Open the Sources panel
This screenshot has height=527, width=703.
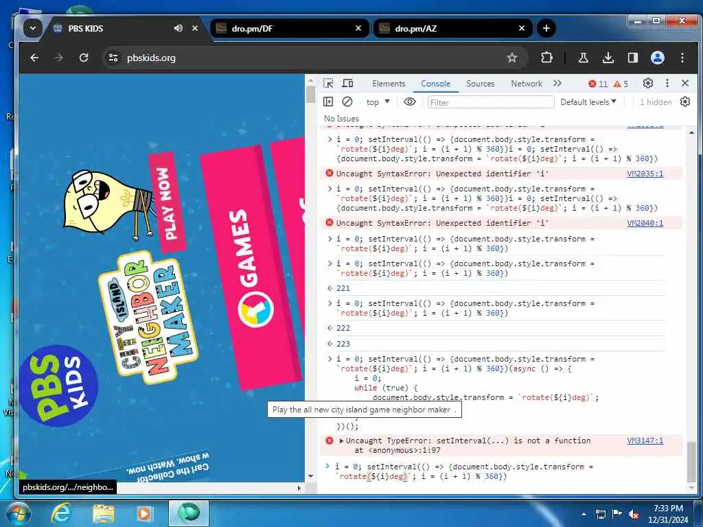pyautogui.click(x=480, y=83)
